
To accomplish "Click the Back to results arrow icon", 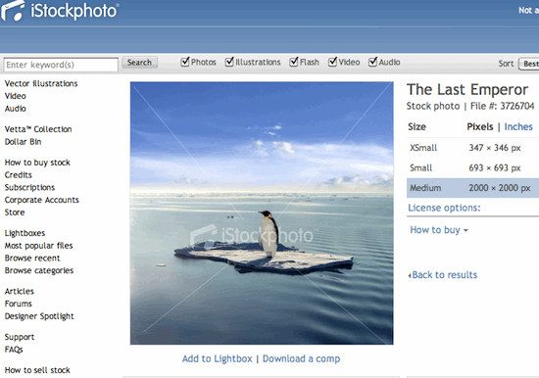I will coord(410,275).
